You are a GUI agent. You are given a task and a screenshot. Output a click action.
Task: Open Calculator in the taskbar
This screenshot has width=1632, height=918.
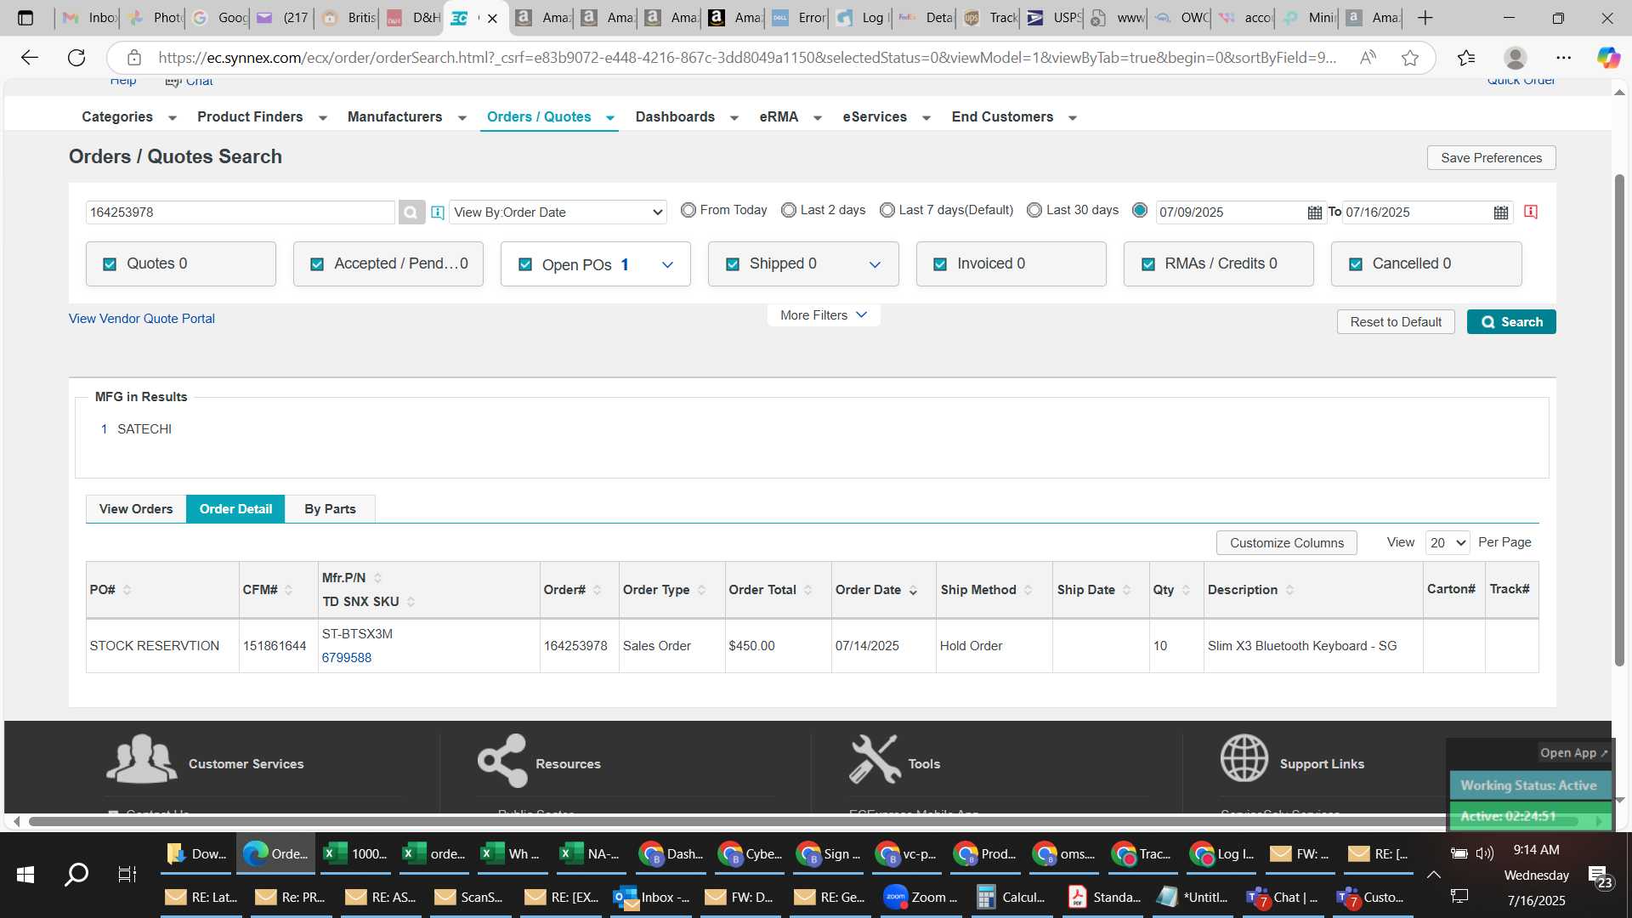tap(1011, 897)
